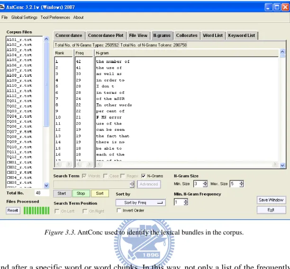Image resolution: width=290 pixels, height=269 pixels.
Task: Click the Min. N-Gram Frequency stepper arrows
Action: pyautogui.click(x=186, y=202)
